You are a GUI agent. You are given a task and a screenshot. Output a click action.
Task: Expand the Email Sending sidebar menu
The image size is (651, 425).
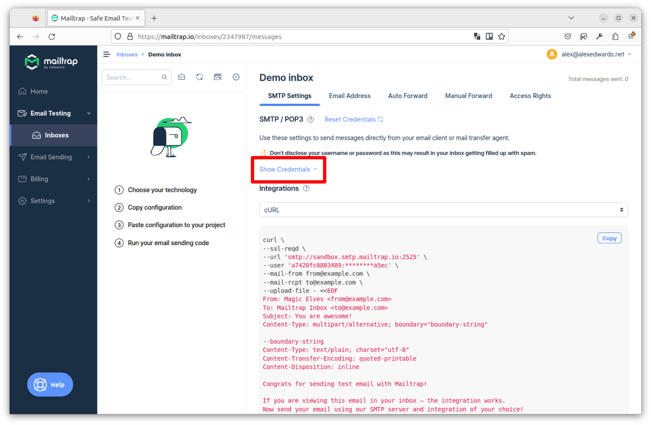click(x=54, y=157)
